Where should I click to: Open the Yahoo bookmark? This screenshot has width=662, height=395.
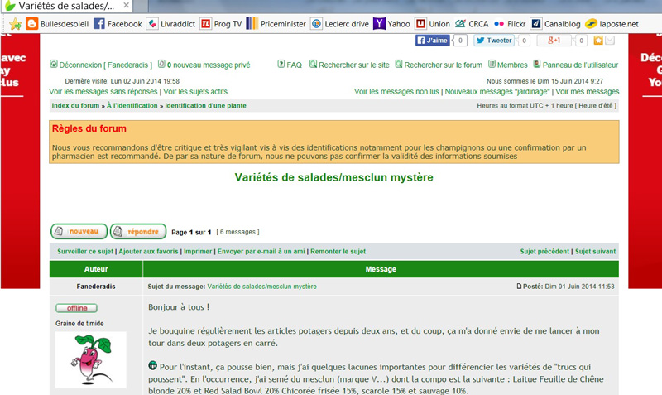[391, 24]
